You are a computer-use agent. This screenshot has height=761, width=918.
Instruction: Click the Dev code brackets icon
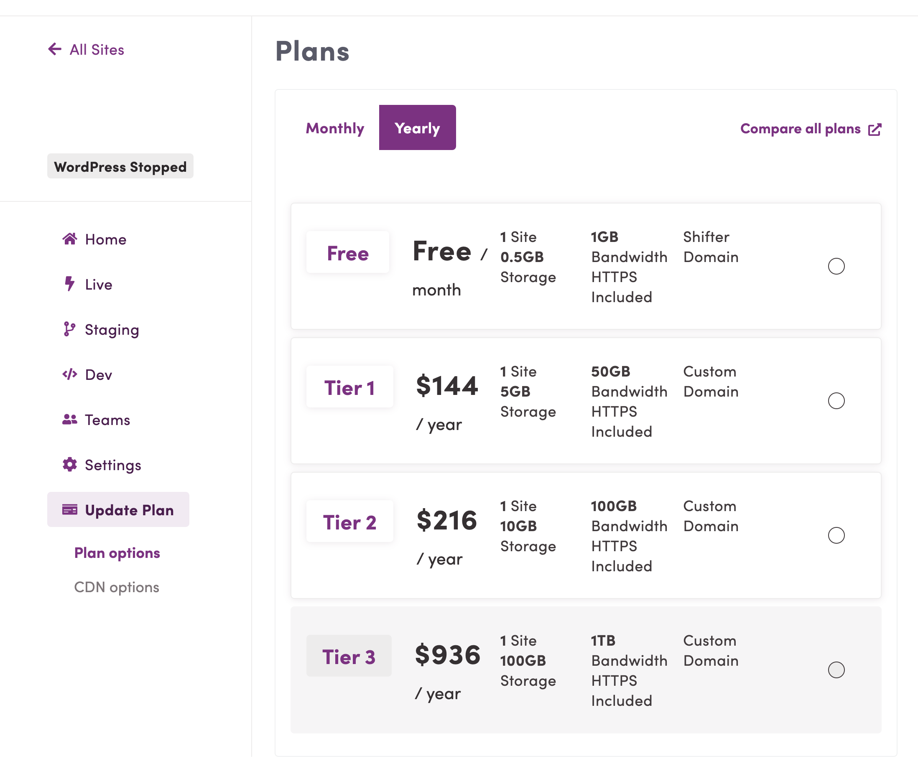click(x=70, y=374)
